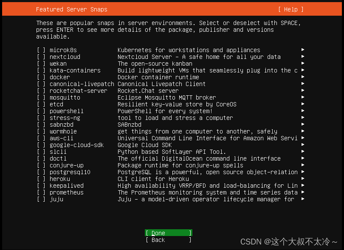This screenshot has height=250, width=344.
Task: Select the prometheus snap name
Action: click(67, 193)
